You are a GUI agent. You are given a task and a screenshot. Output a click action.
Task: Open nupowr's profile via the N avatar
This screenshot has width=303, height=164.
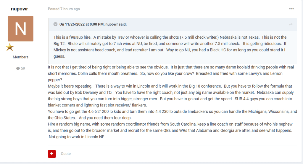[20, 29]
